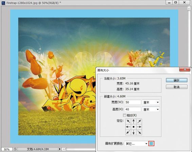The image size is (192, 152).
Task: Click the canvas extension color swatch
Action: click(151, 144)
